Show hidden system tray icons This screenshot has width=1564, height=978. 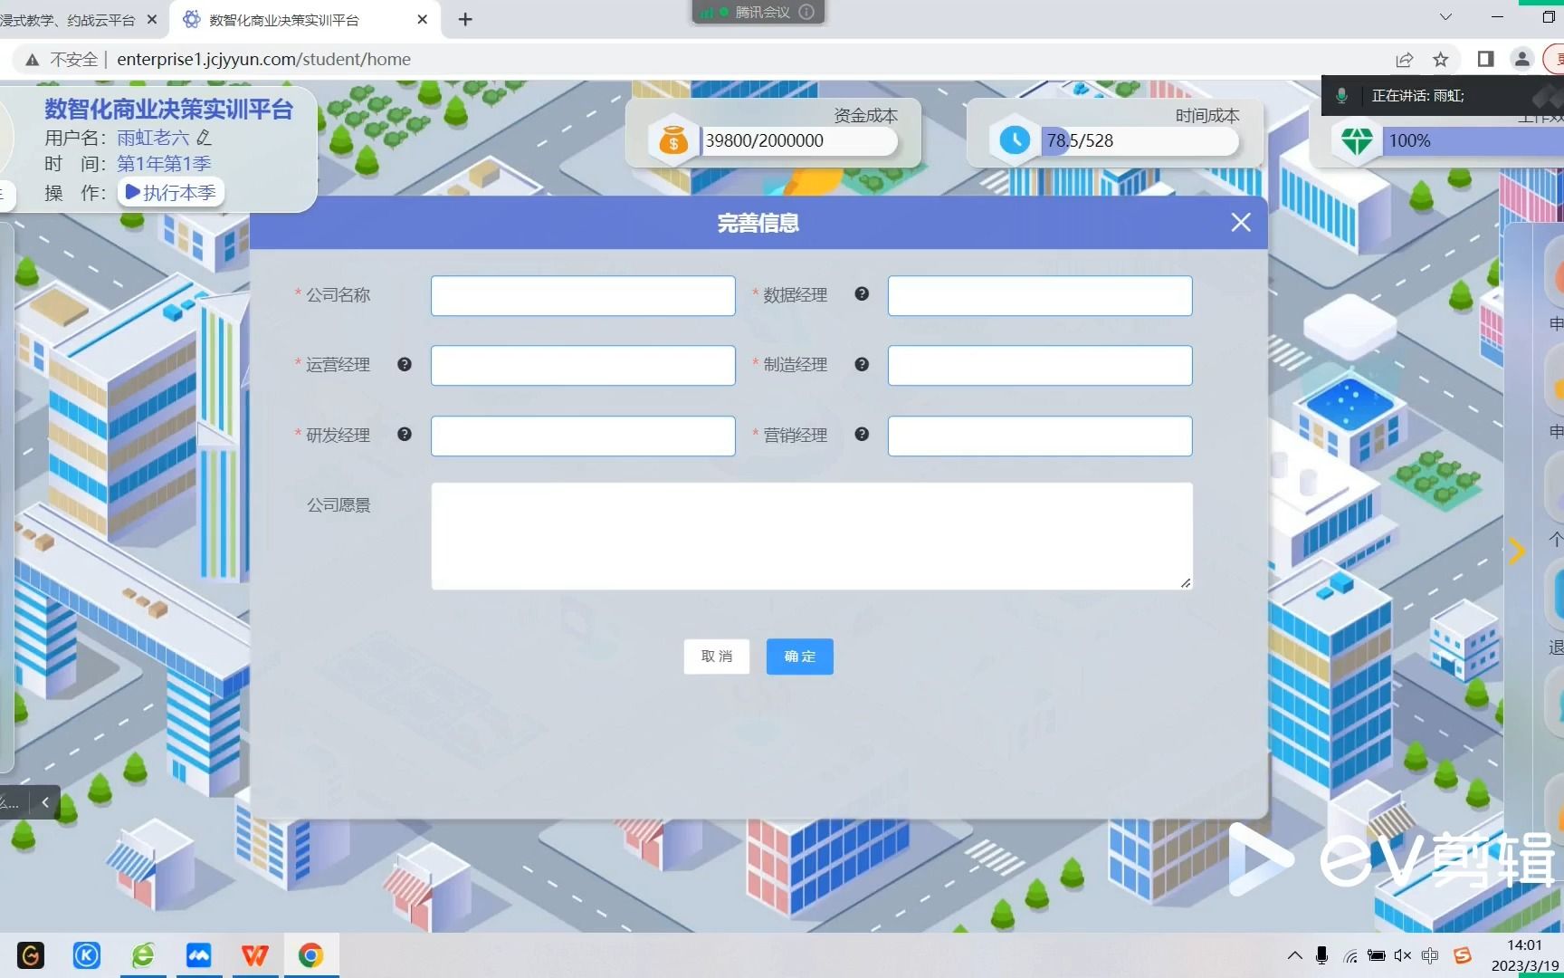pos(1295,955)
